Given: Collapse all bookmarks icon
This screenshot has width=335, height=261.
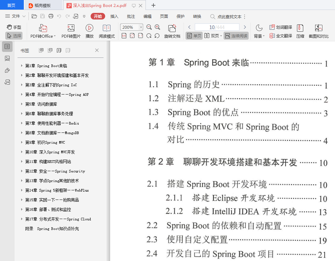Looking at the screenshot, I should (50, 50).
